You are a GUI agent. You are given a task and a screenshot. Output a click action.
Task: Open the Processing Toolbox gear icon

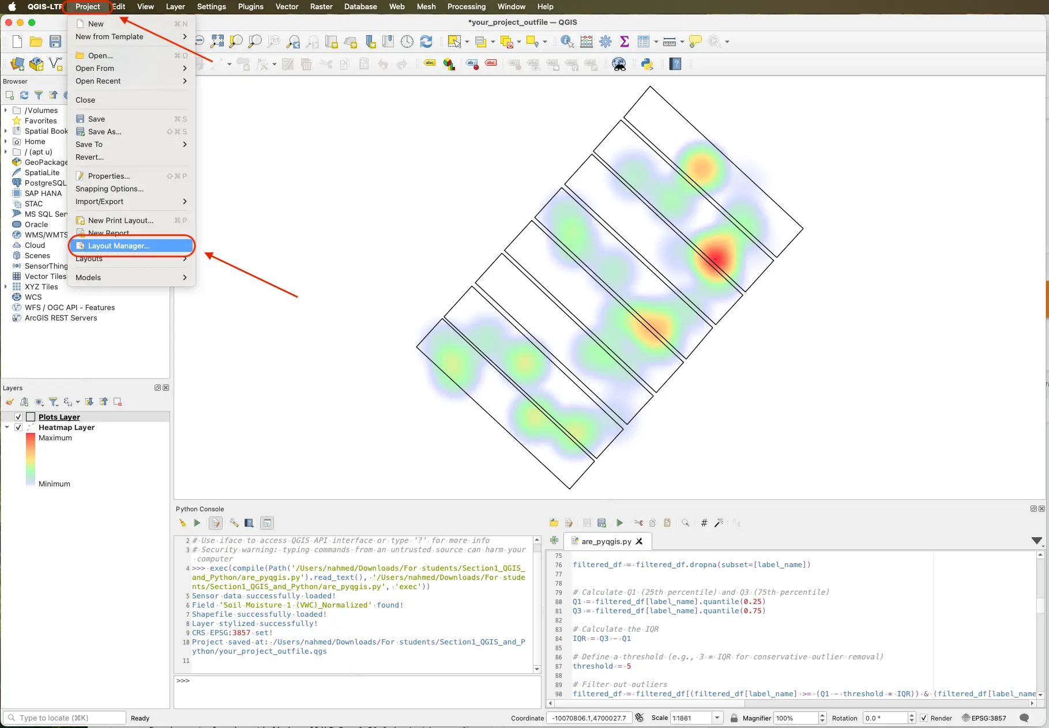(606, 42)
